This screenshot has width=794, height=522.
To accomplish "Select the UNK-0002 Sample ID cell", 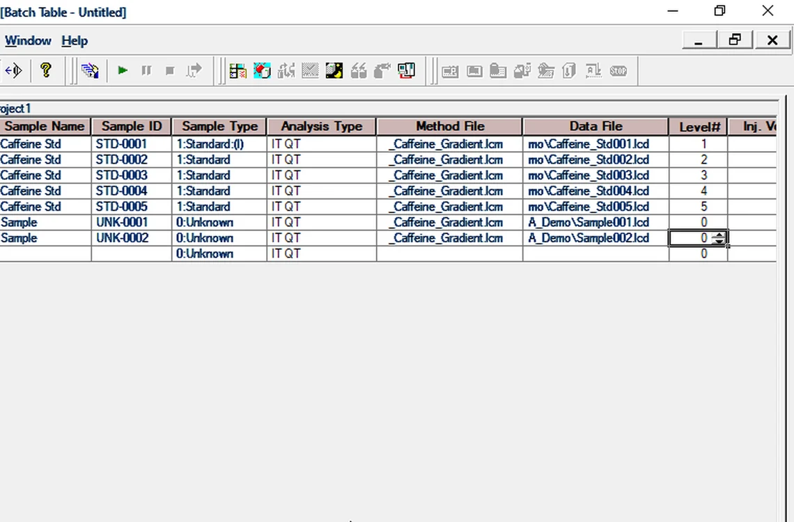I will coord(132,238).
